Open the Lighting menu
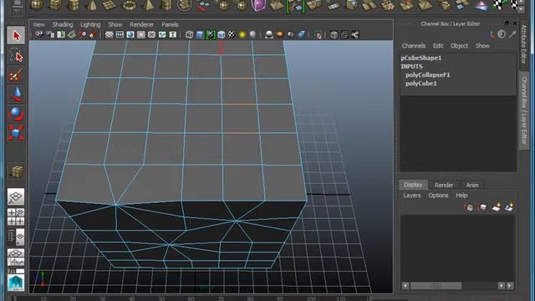The width and height of the screenshot is (535, 301). 90,24
